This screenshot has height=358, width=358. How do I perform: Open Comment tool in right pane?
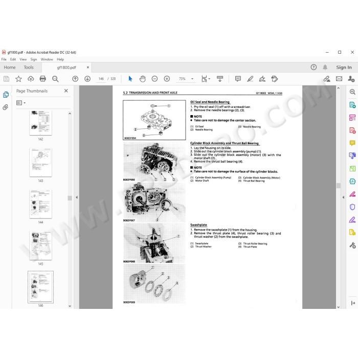(x=352, y=143)
